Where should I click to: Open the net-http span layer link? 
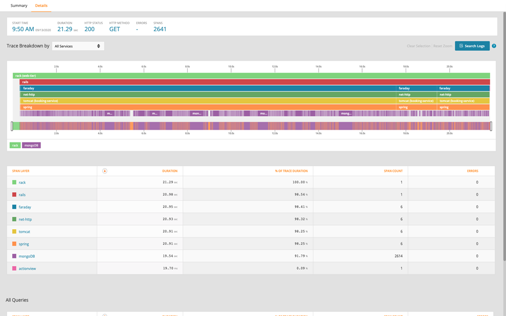point(25,219)
